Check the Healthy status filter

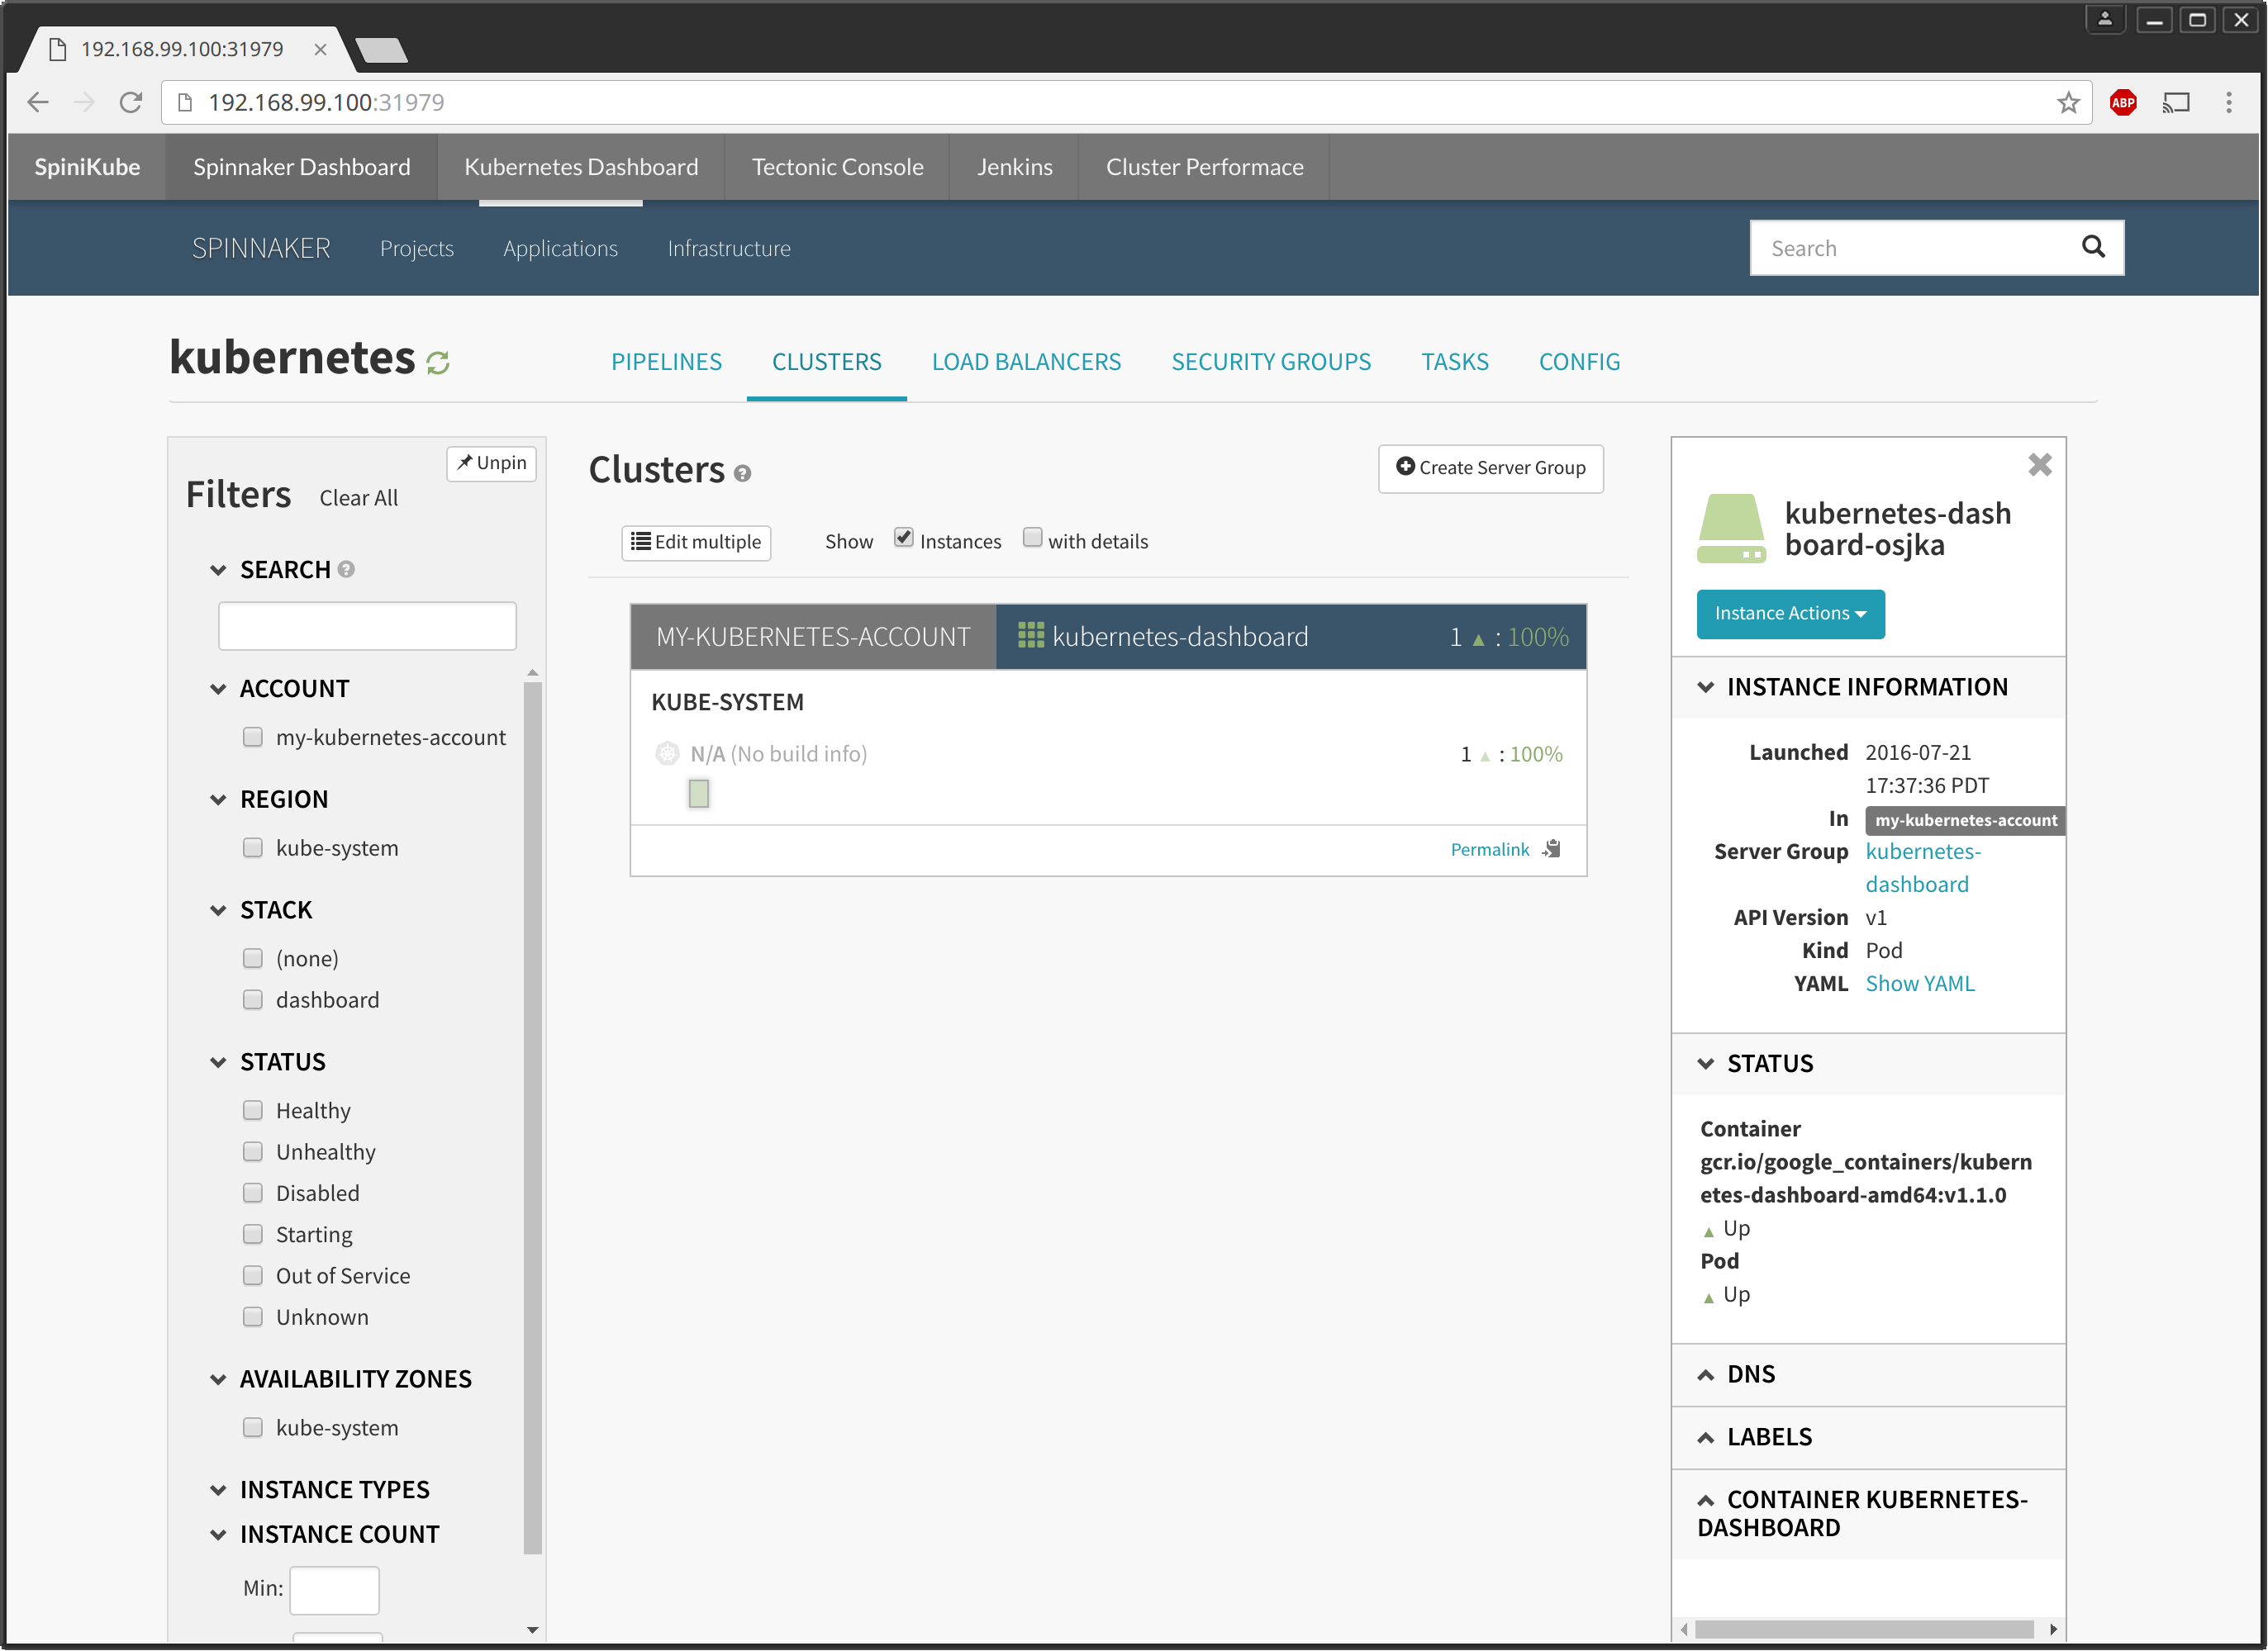click(253, 1110)
